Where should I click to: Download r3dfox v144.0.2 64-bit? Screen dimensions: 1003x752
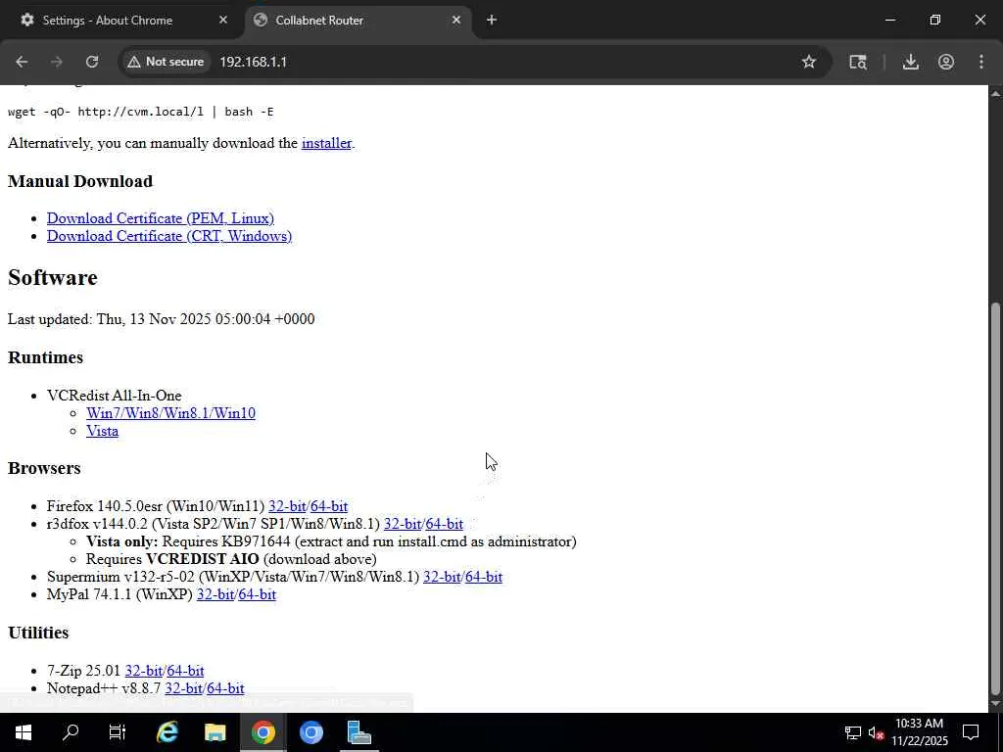444,525
